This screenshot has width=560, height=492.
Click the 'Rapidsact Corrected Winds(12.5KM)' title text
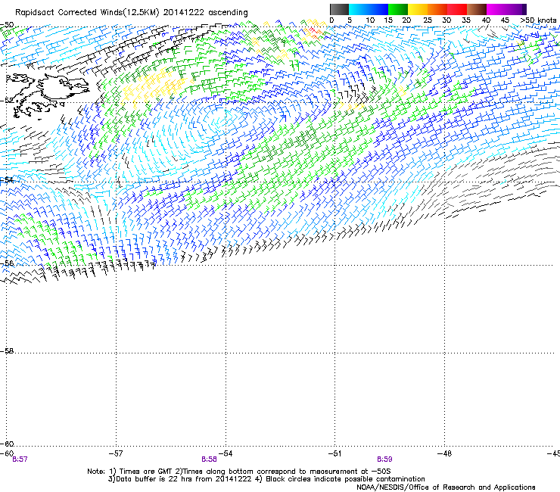pyautogui.click(x=87, y=13)
